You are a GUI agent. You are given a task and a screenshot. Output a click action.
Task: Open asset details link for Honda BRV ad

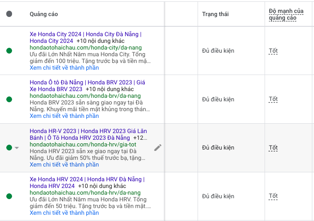point(64,116)
